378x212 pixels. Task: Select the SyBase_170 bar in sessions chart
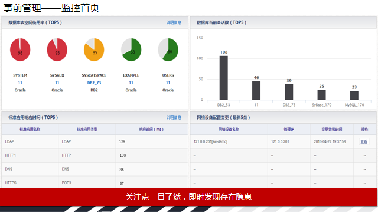coord(321,95)
